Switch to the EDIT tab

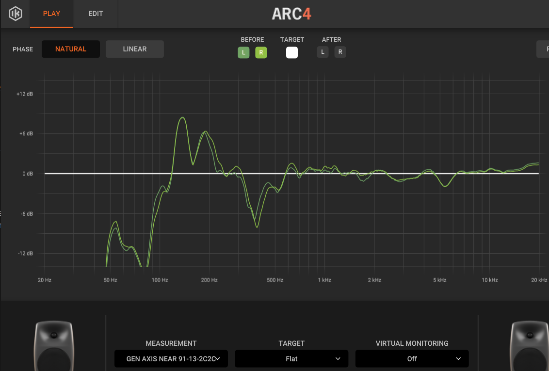pyautogui.click(x=96, y=14)
